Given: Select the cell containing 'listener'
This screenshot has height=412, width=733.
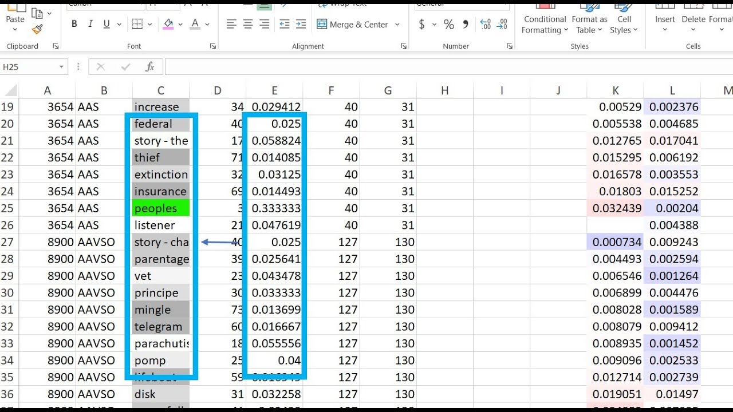Looking at the screenshot, I should [160, 225].
